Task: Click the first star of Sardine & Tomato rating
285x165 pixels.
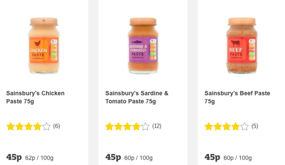Action: [109, 127]
